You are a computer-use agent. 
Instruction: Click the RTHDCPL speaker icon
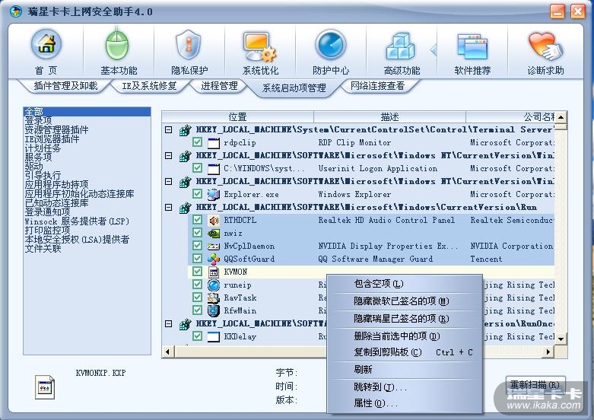(214, 220)
